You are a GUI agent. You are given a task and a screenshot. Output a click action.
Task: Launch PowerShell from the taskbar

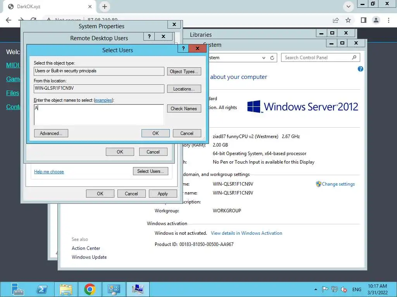click(x=42, y=289)
